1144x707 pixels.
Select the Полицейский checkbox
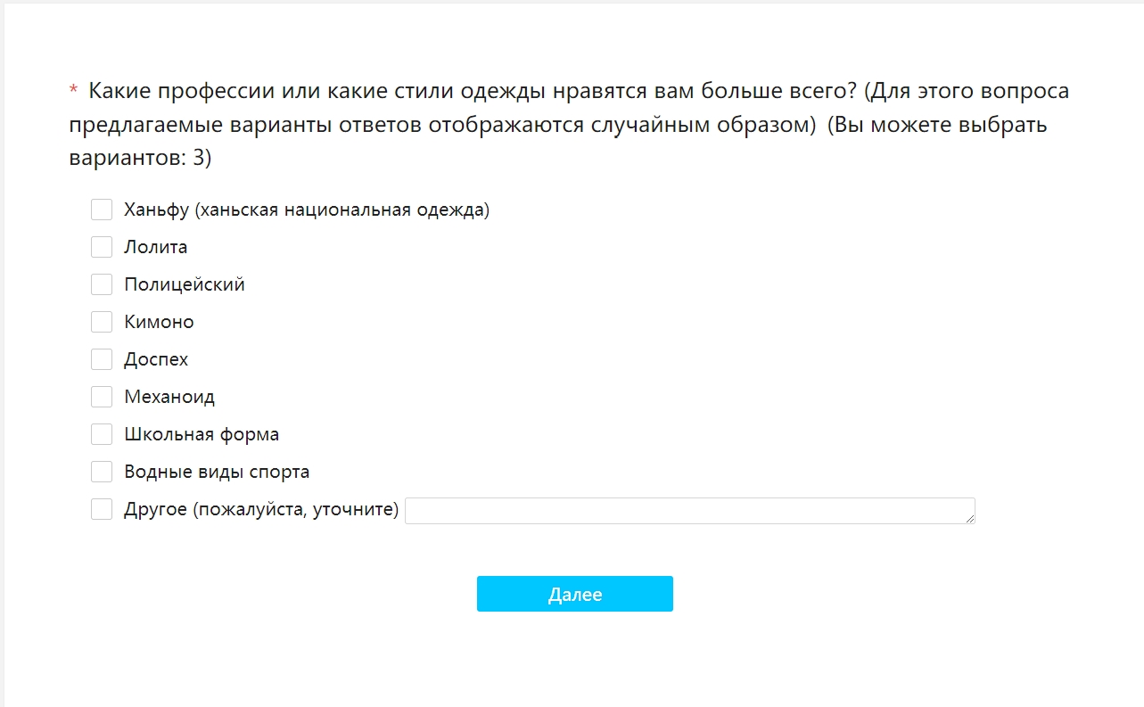(102, 284)
